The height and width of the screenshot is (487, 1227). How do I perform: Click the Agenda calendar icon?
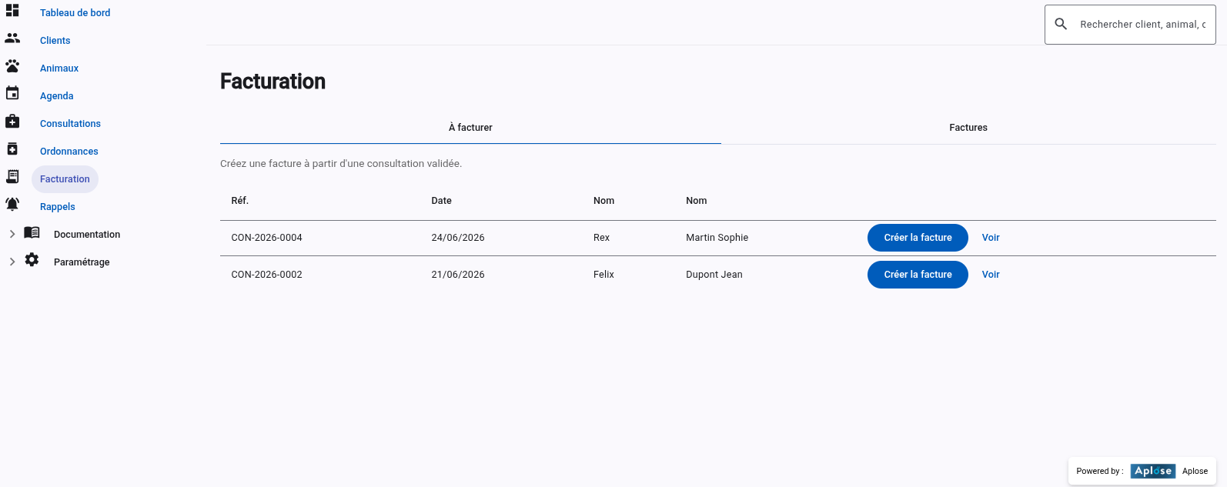point(12,93)
